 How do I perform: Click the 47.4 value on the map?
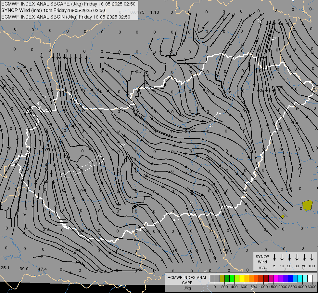click(42, 269)
